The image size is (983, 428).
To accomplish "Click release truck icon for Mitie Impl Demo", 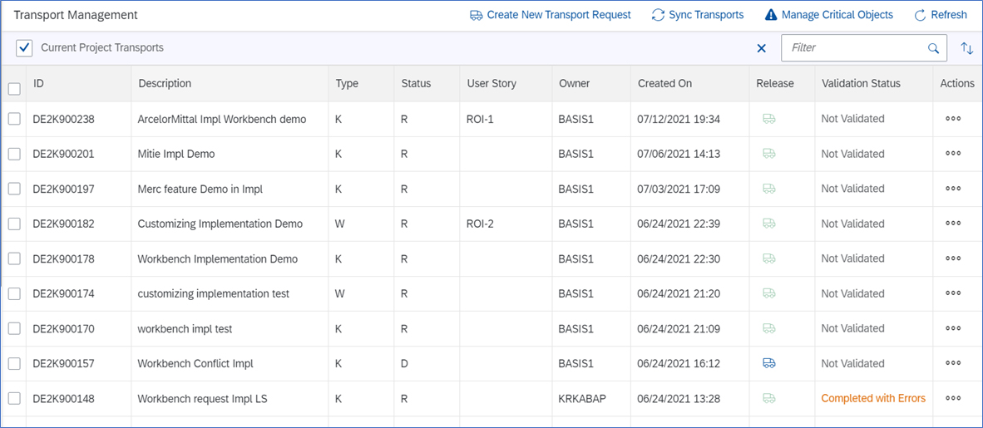I will (768, 154).
